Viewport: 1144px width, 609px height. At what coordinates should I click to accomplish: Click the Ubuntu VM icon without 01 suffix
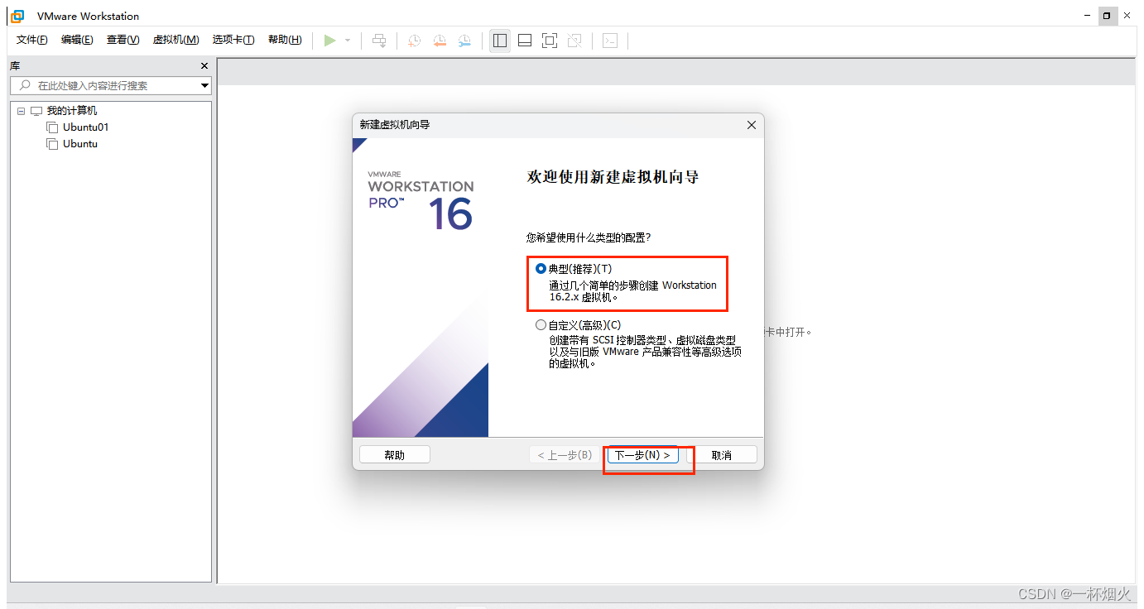53,144
